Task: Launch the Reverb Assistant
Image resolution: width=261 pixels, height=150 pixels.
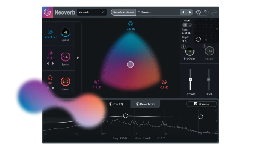Action: [123, 12]
